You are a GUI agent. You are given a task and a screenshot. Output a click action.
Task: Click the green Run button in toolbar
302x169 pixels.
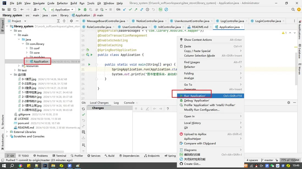point(79,10)
